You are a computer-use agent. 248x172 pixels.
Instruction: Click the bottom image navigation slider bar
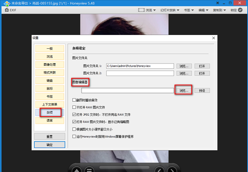[x=124, y=167]
